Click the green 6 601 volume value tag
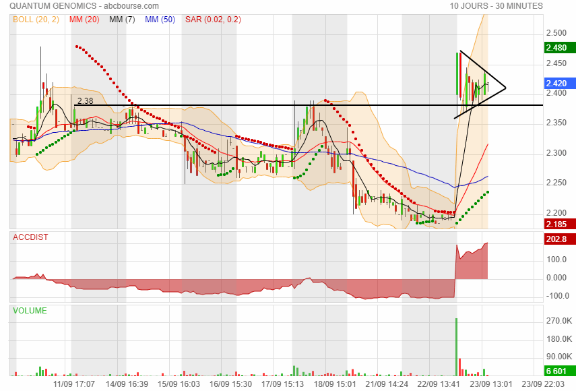 (561, 371)
